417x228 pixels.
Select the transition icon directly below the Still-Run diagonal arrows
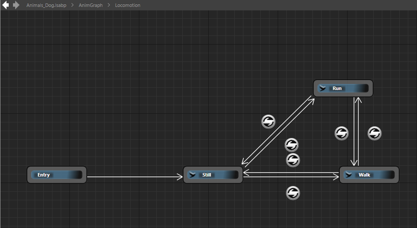[292, 145]
